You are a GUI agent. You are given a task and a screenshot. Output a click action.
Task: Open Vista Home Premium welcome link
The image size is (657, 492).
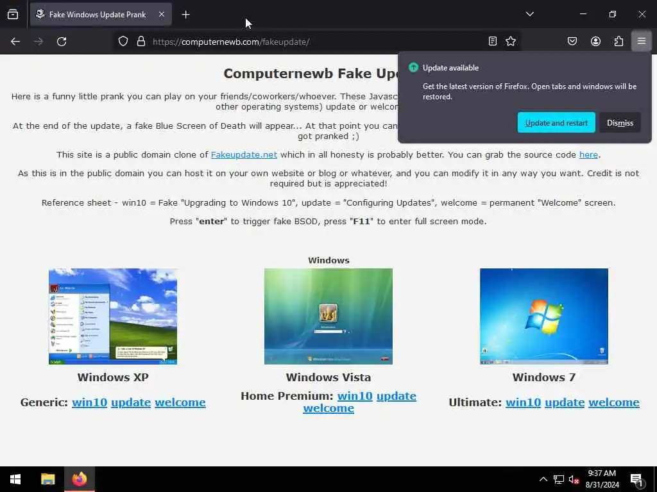pos(328,408)
